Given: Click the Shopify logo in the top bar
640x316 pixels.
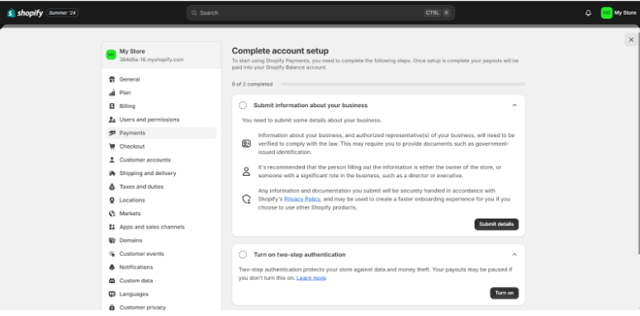Looking at the screenshot, I should [x=25, y=13].
